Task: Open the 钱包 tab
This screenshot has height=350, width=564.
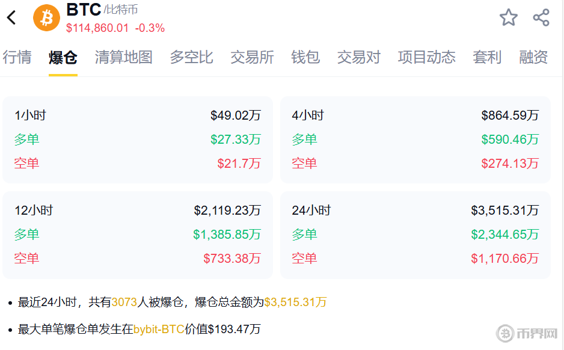Action: tap(305, 57)
